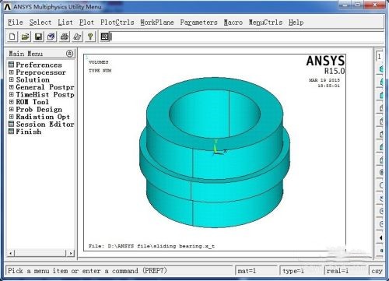
Task: Expand the Solution tree node
Action: point(11,79)
